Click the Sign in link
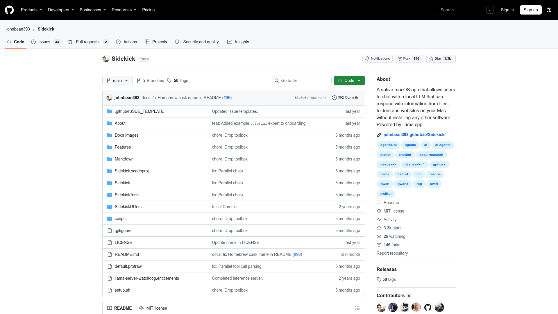 point(507,10)
